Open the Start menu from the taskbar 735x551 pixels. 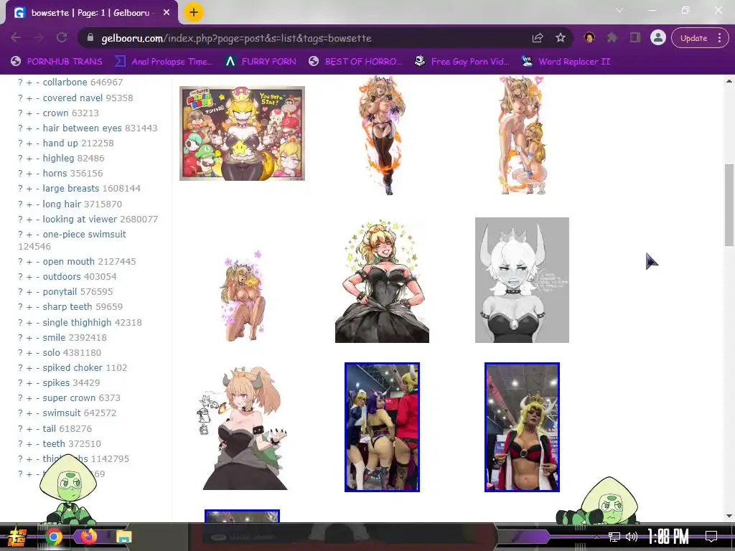point(18,537)
